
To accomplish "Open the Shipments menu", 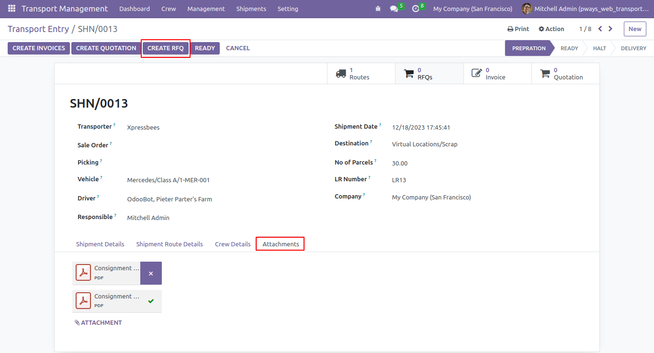I will (x=251, y=9).
